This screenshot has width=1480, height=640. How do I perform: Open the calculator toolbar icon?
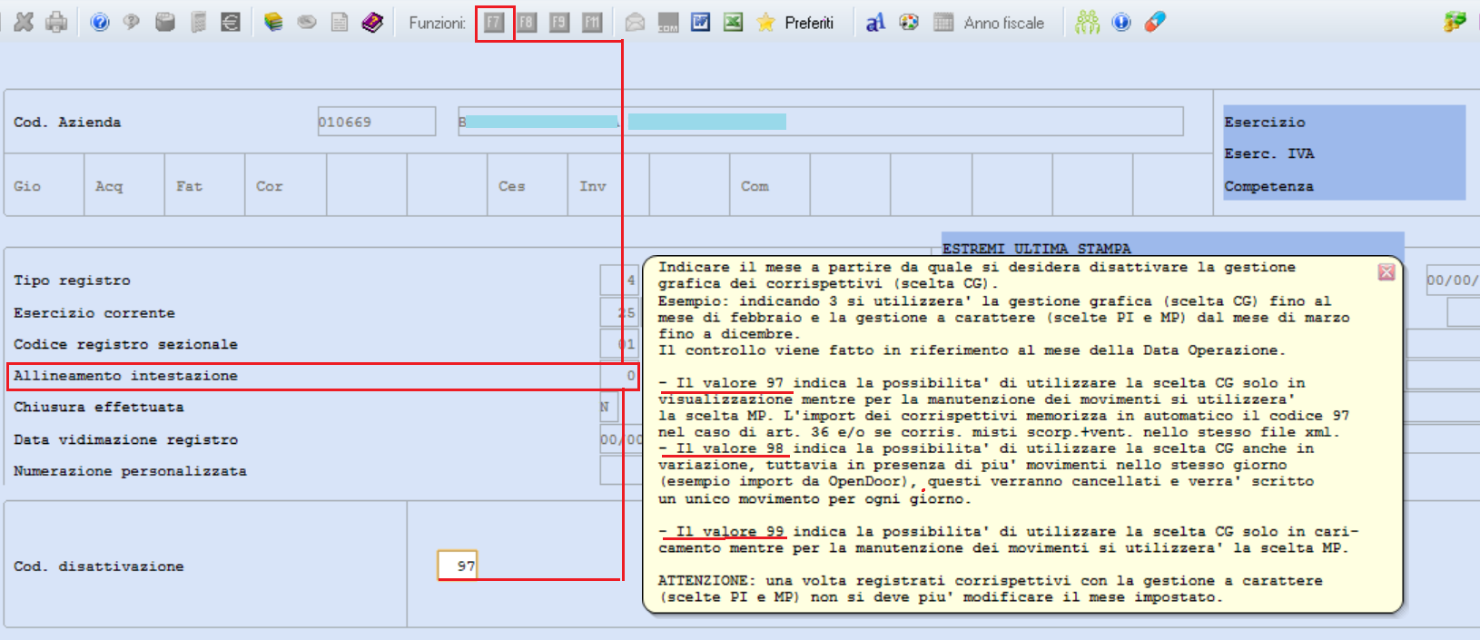coord(198,22)
